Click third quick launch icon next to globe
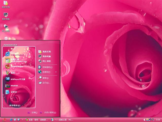Image resolution: width=162 pixels, height=122 pixels. pos(19,120)
